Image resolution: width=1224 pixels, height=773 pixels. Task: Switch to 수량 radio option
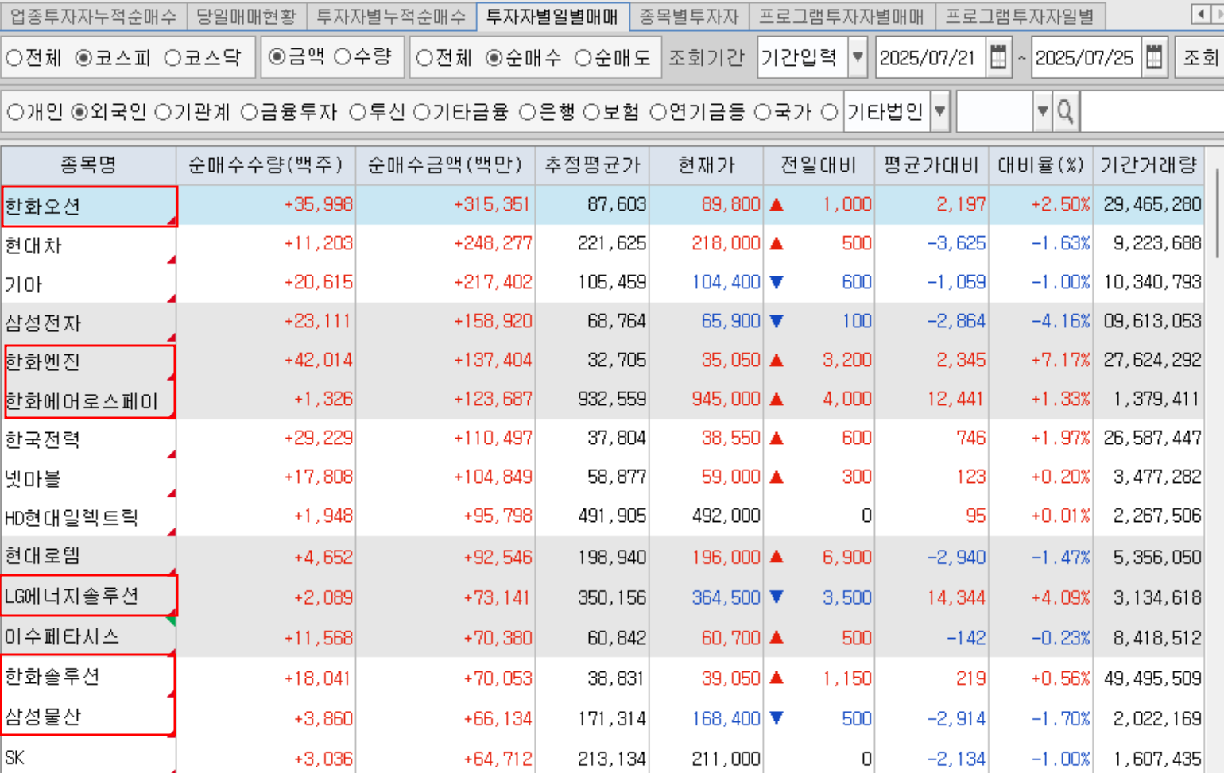(343, 57)
